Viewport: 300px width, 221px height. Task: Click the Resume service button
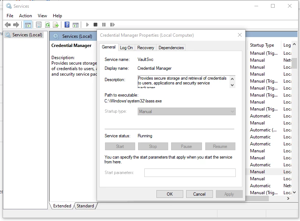pos(220,146)
